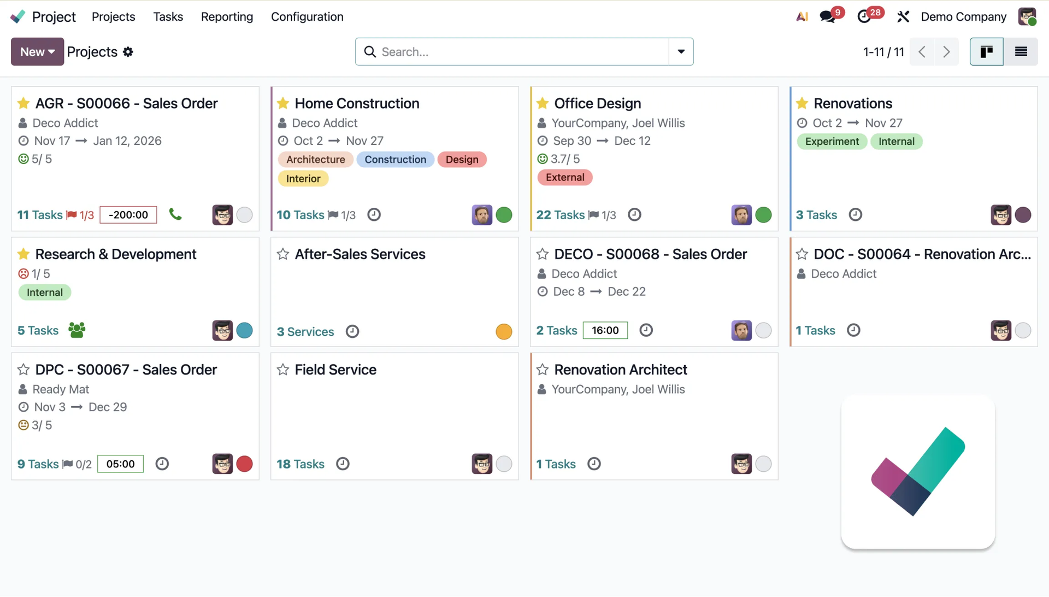1049x597 pixels.
Task: Click the Experiment tag on Renovations
Action: [832, 142]
